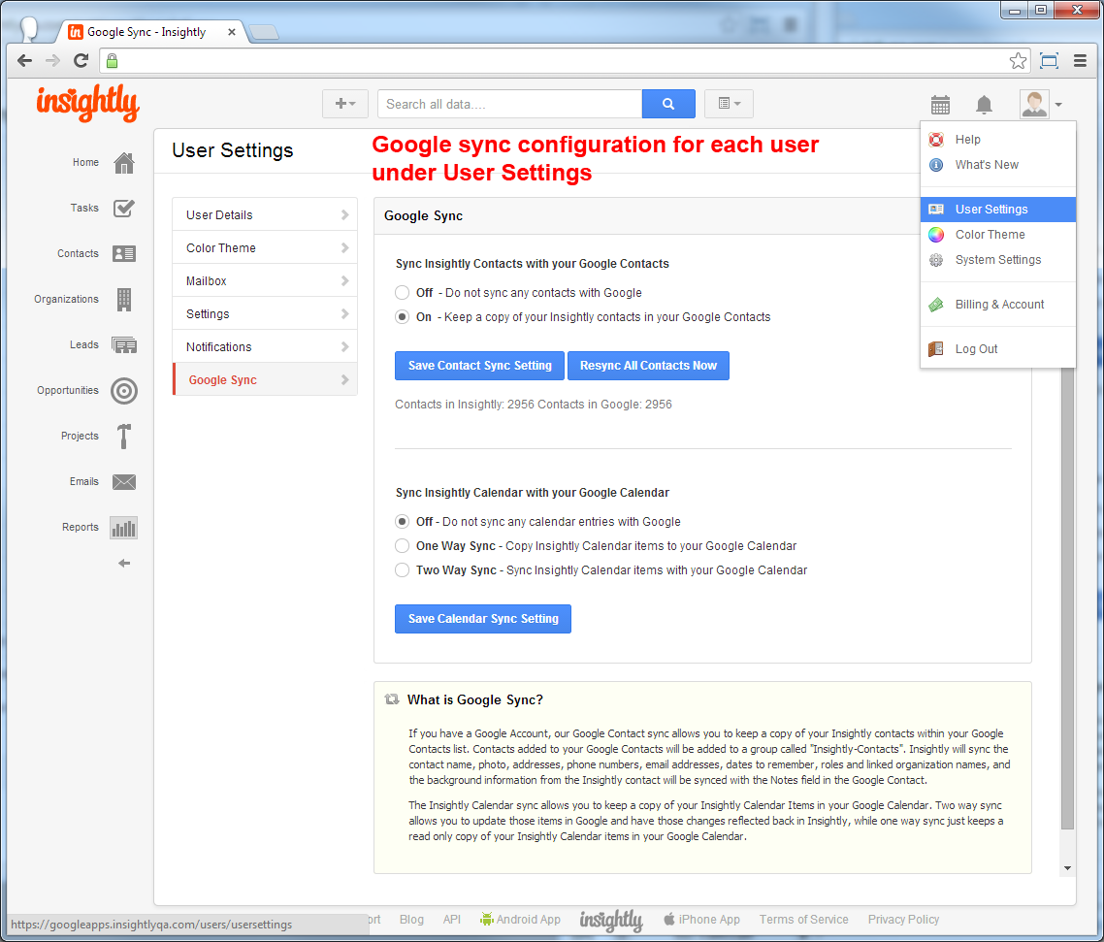Bookmark page with the star icon

(x=1018, y=61)
